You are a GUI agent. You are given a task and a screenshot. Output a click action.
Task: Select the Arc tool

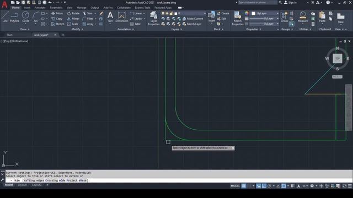coord(35,17)
